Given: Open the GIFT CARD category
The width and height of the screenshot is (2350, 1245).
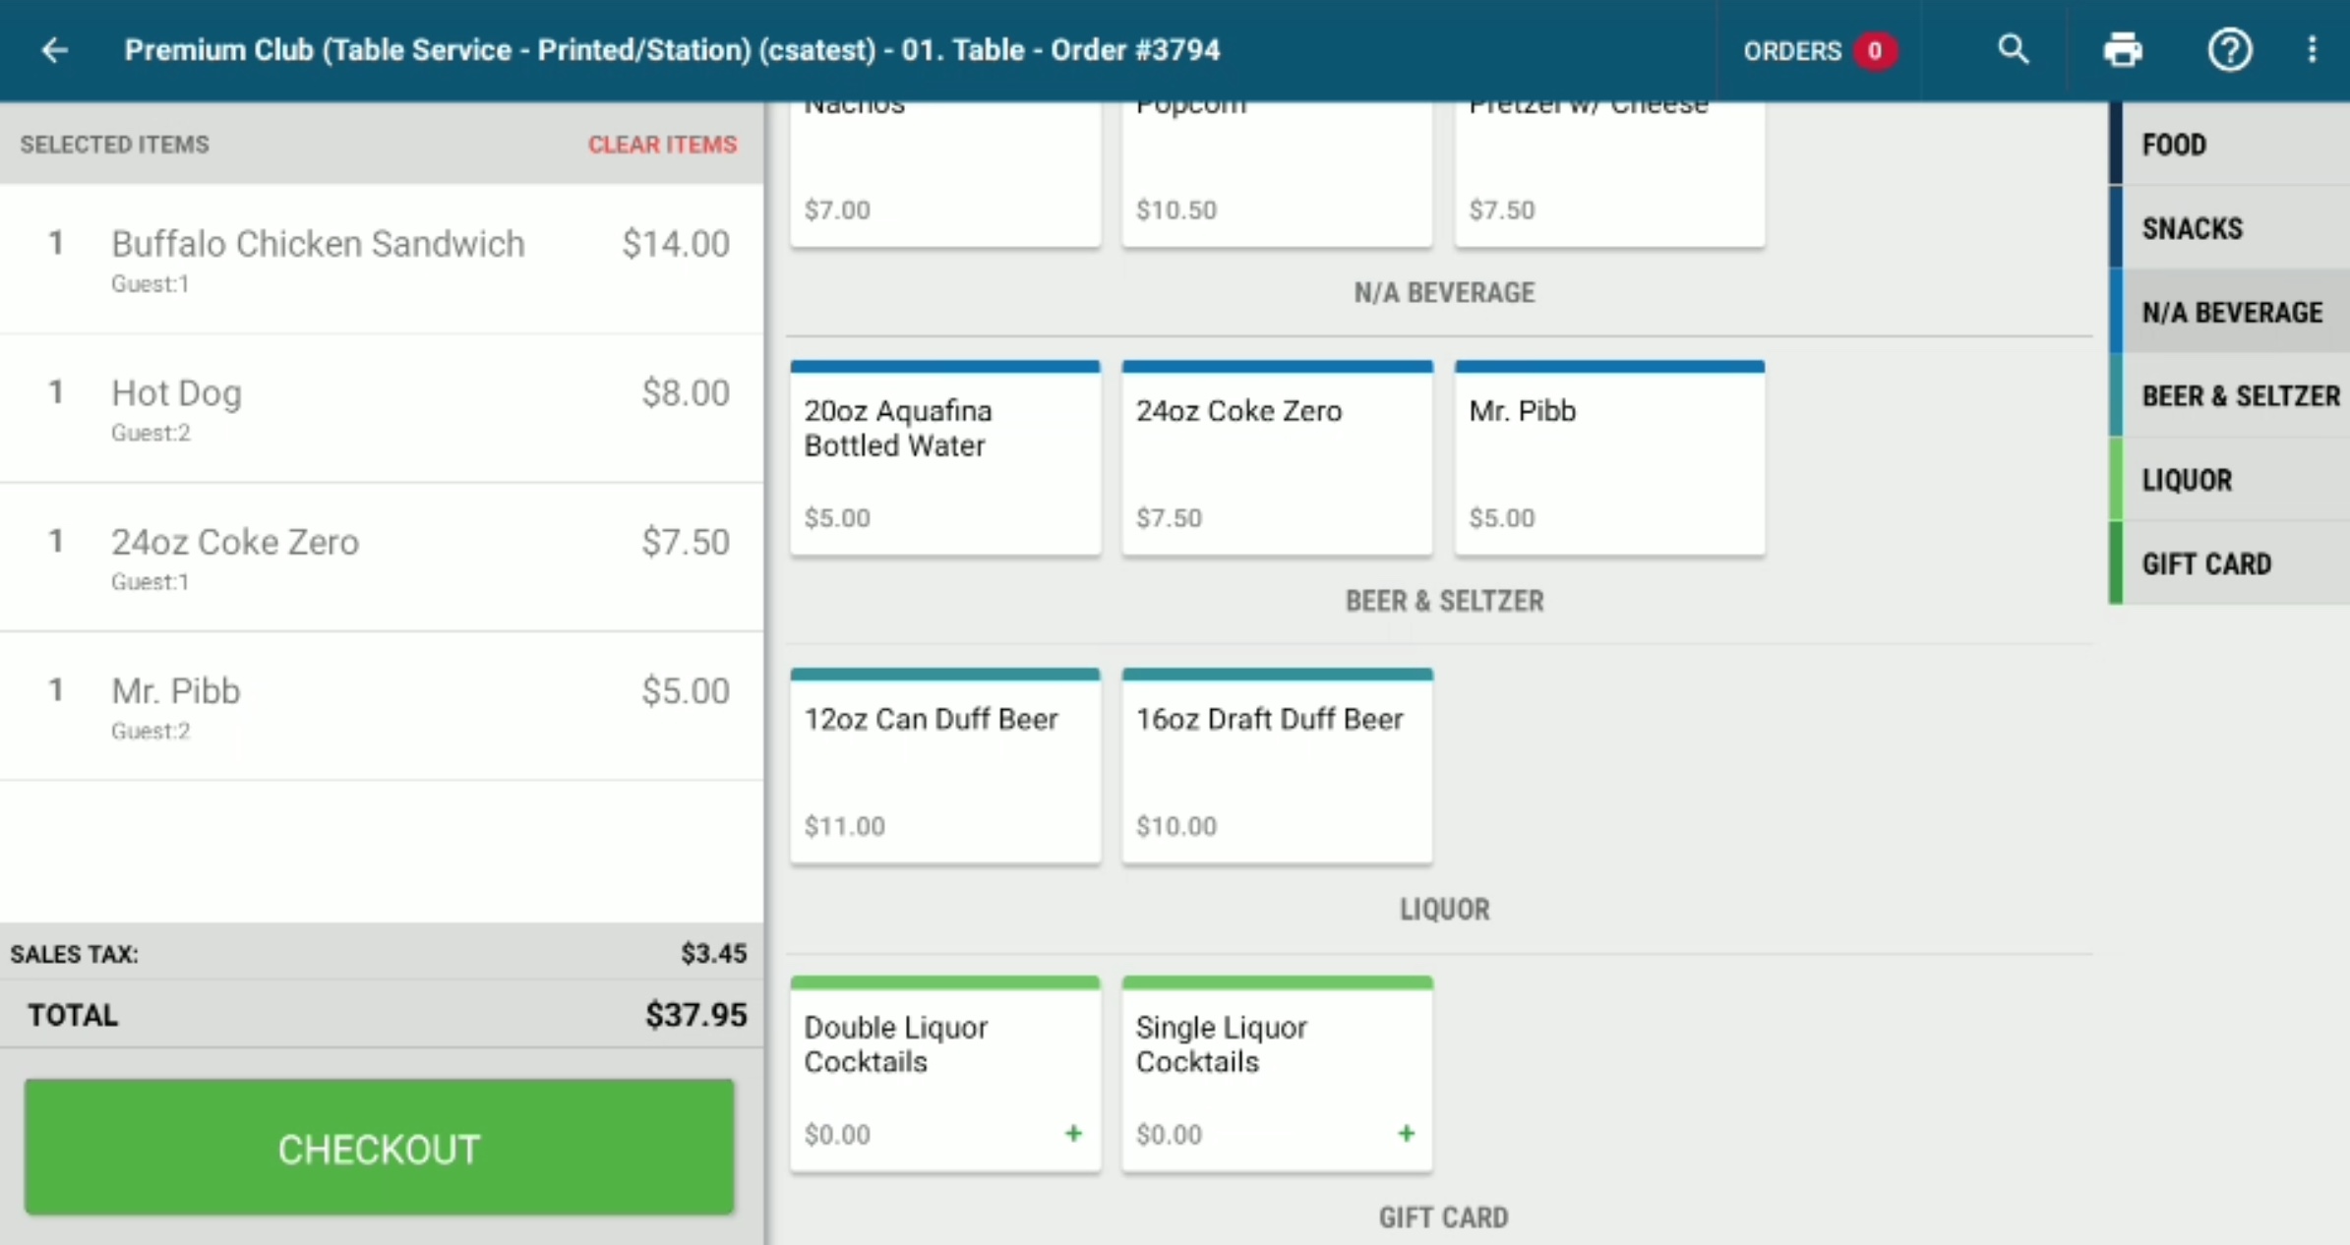Looking at the screenshot, I should (2229, 563).
